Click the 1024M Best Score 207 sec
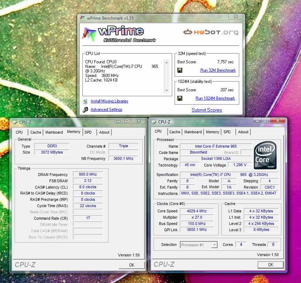This screenshot has width=301, height=283. [x=227, y=90]
